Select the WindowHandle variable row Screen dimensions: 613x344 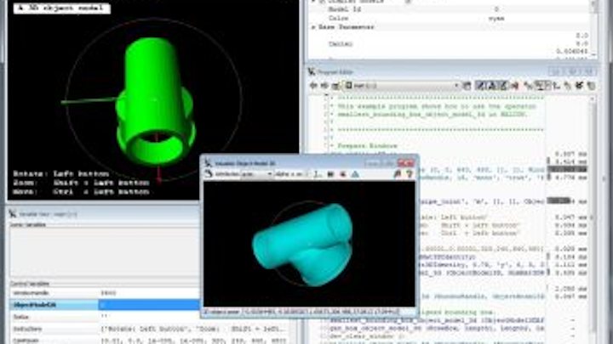tap(105, 293)
